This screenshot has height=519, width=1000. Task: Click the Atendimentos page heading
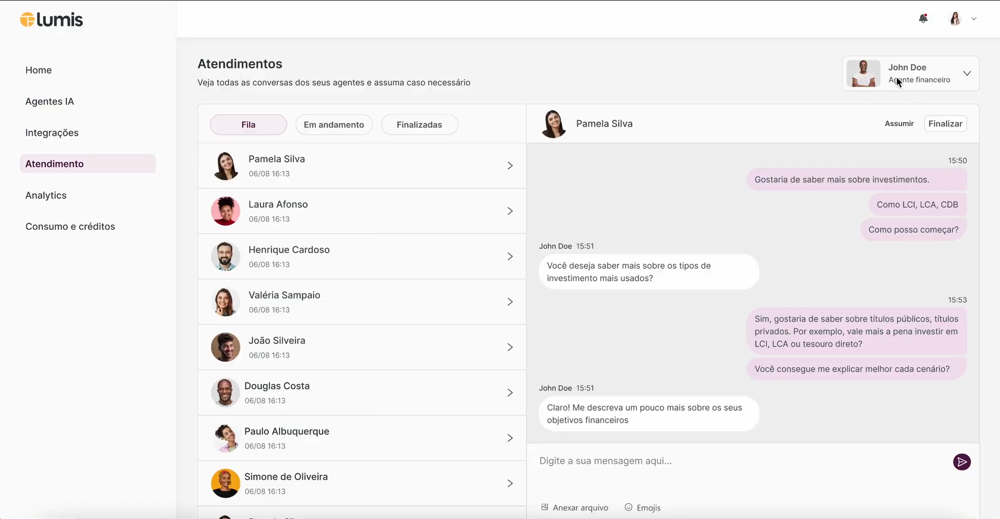[x=240, y=64]
